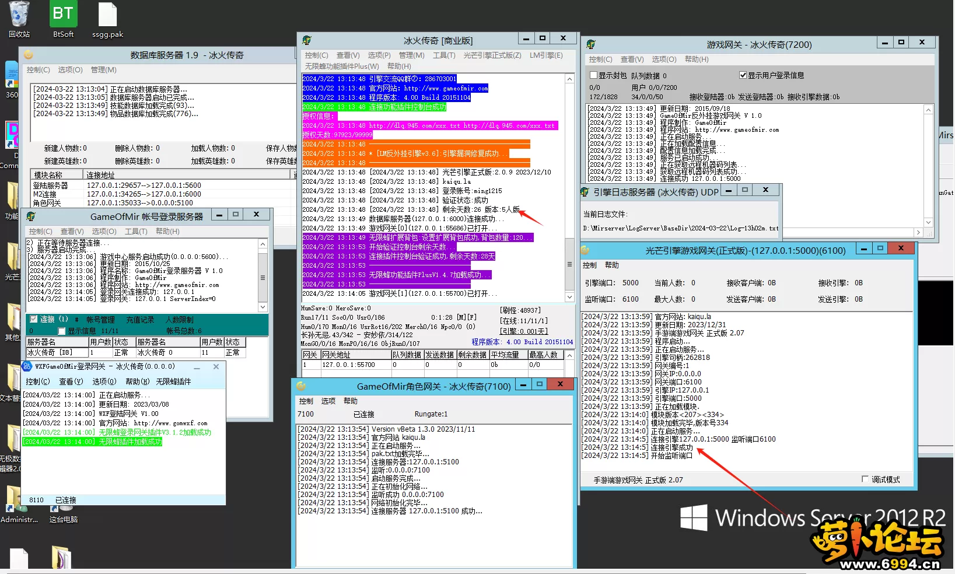Screen dimensions: 955x574
Task: Click 已连接 status in WXF登录网关 status bar
Action: (65, 501)
